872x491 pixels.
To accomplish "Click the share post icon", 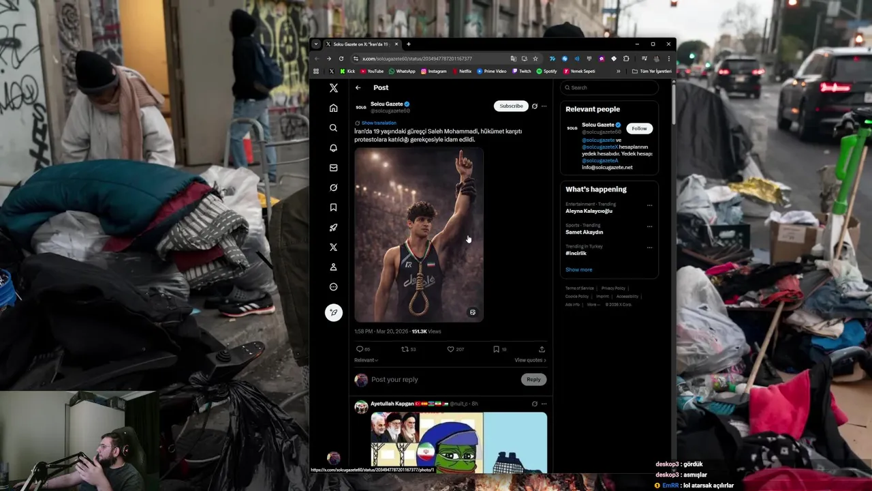I will point(542,349).
